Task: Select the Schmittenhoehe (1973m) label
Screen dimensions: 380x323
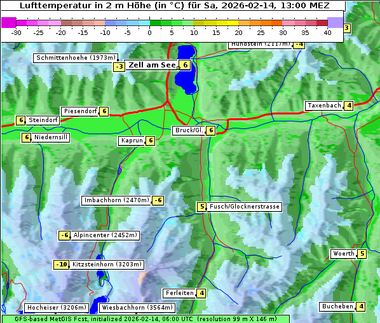Action: 76,58
